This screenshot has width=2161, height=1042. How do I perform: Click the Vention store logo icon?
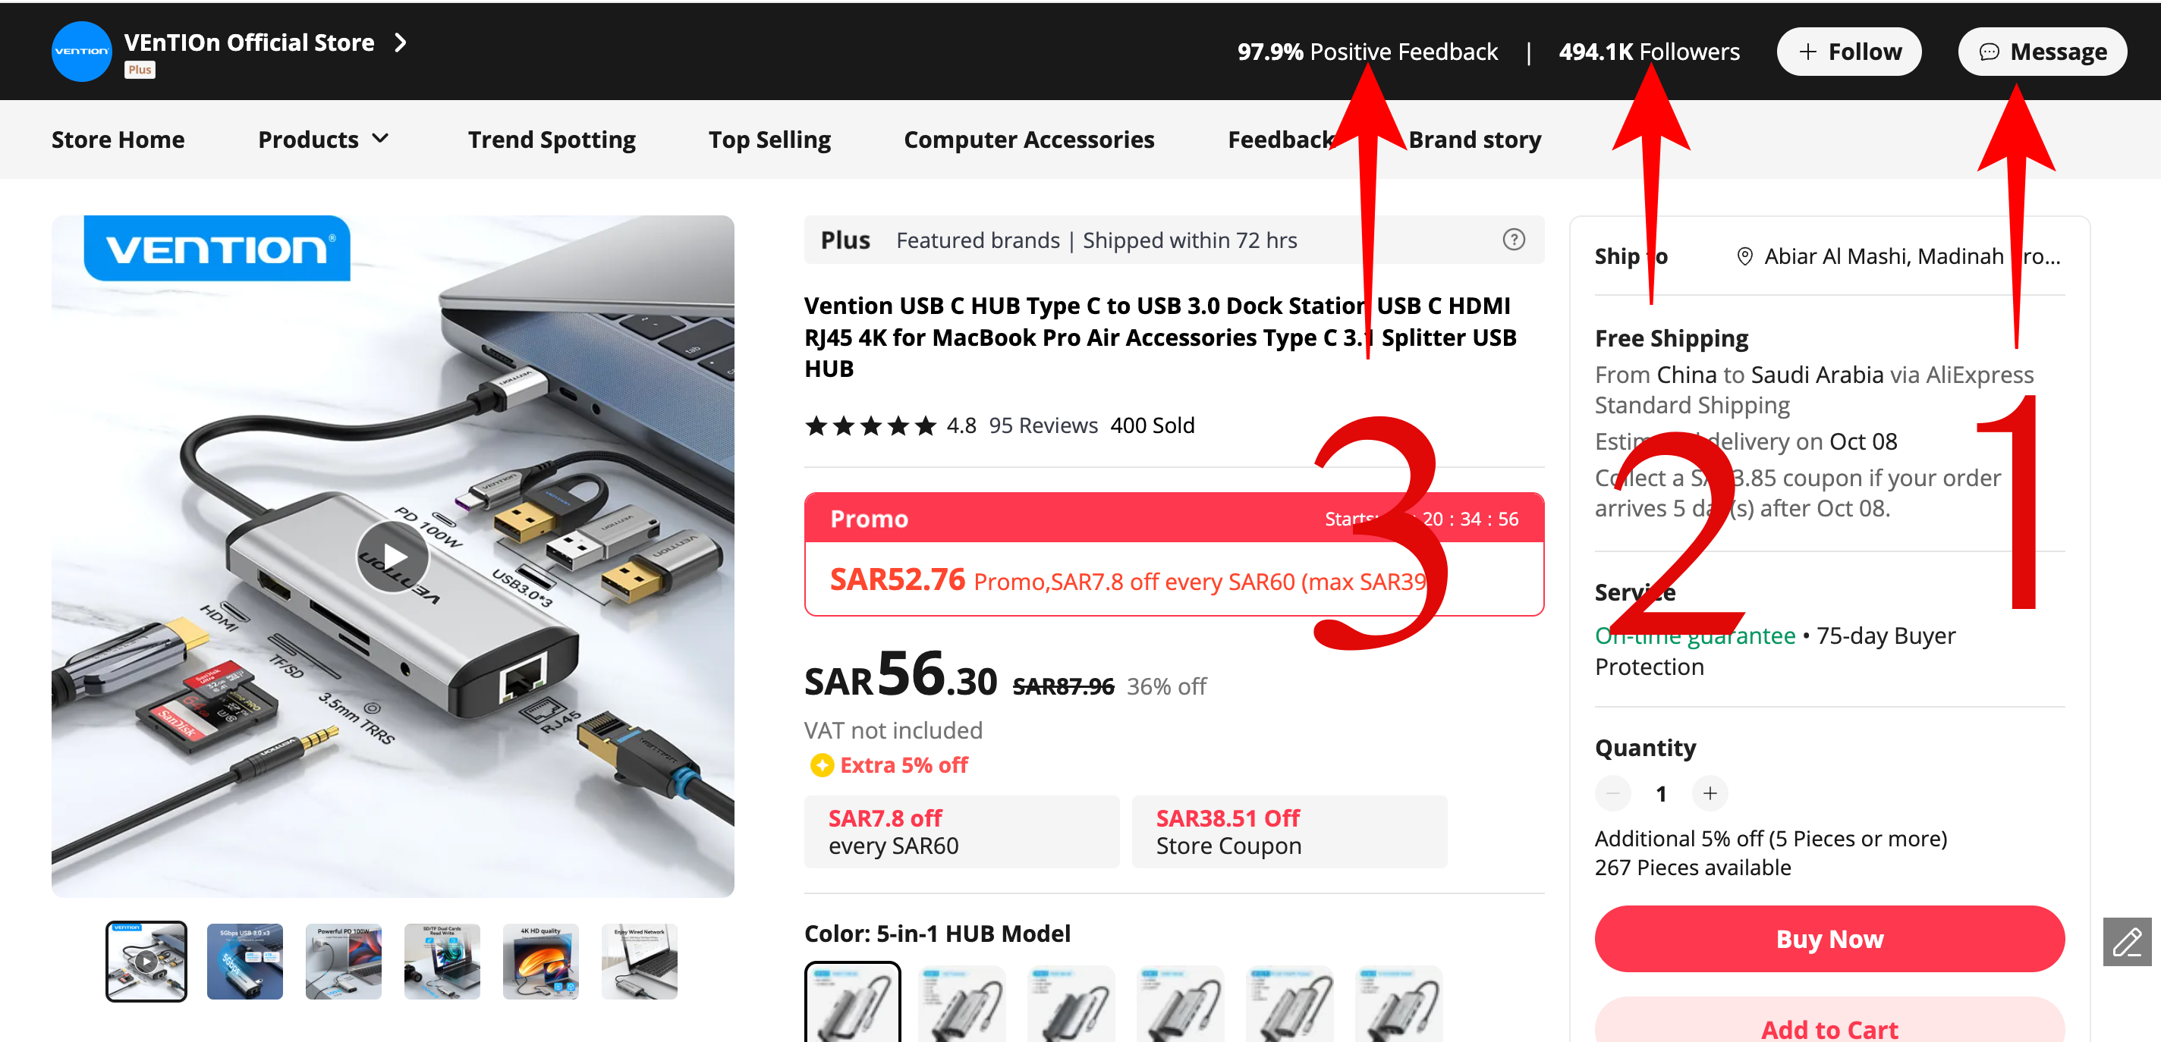click(81, 51)
